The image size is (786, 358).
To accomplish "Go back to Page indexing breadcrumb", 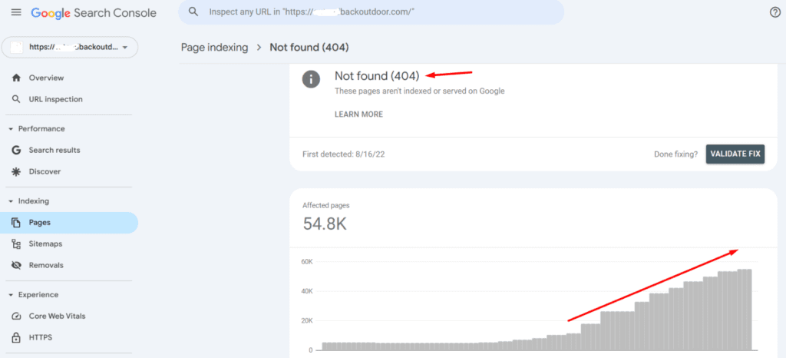I will [x=214, y=48].
